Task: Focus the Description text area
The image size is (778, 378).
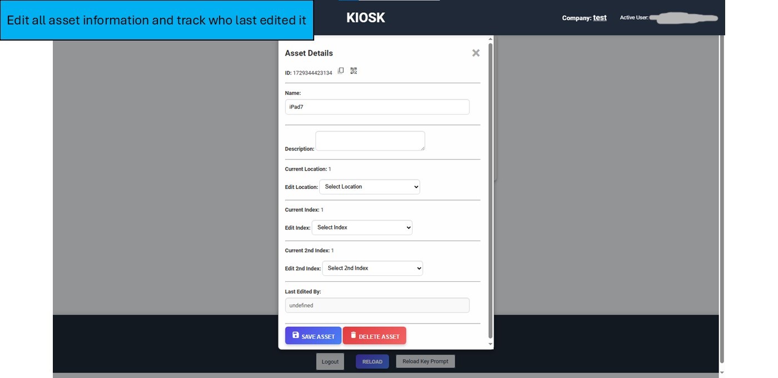Action: [x=370, y=141]
